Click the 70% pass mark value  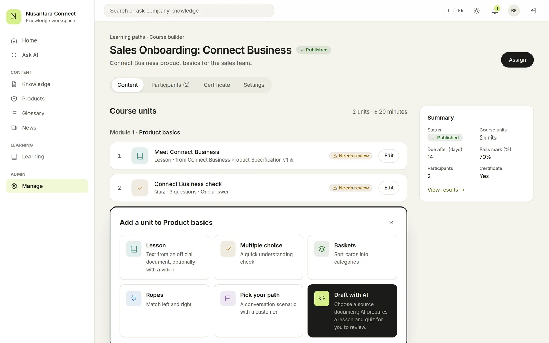coord(485,157)
